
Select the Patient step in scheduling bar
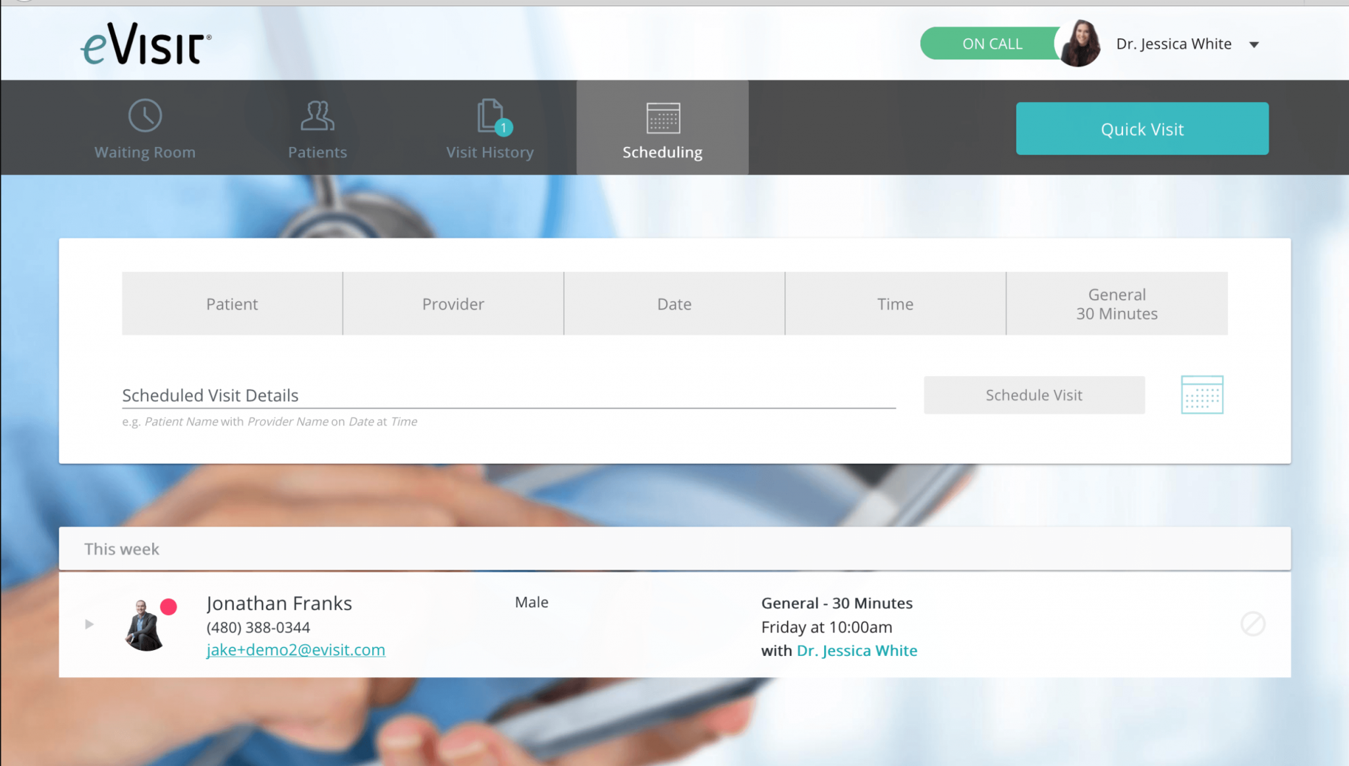232,304
